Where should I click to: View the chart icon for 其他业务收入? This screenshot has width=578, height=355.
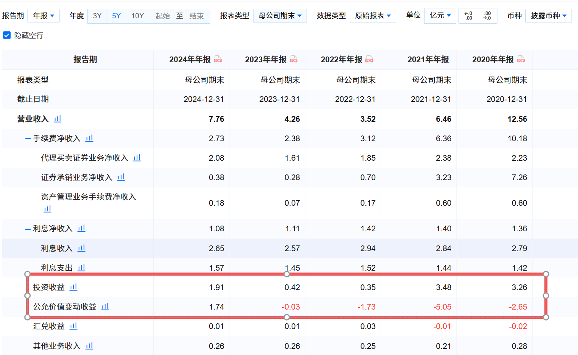point(89,345)
